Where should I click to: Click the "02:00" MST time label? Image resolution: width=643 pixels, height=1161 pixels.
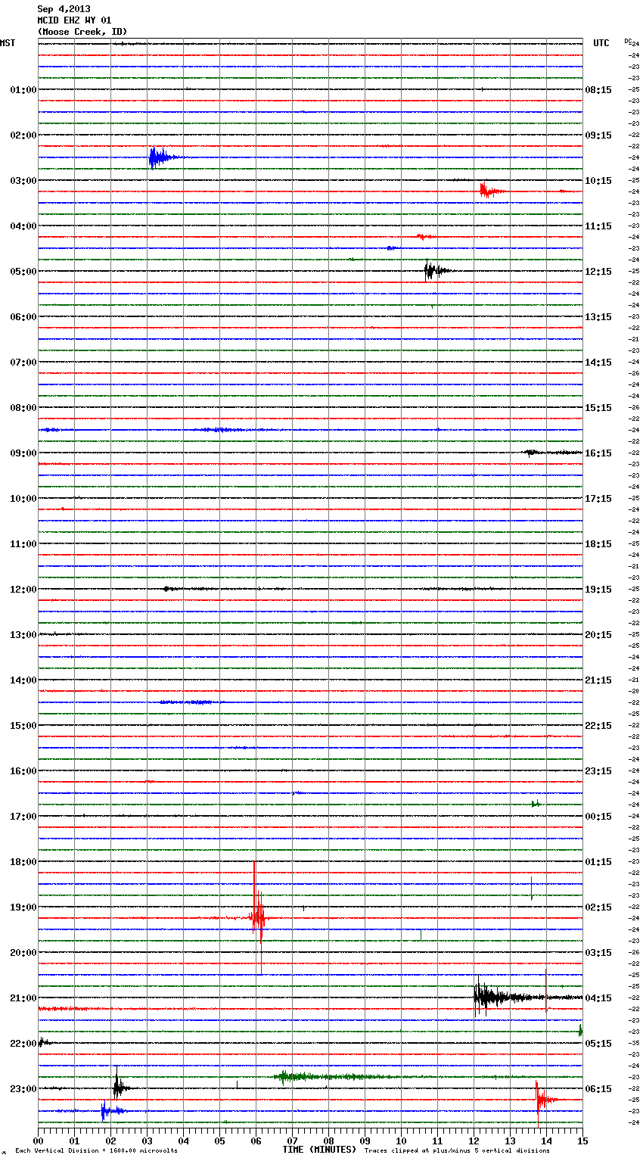[x=23, y=135]
